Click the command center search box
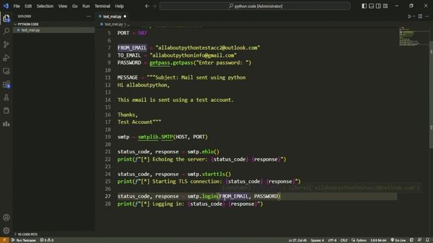 coord(255,6)
